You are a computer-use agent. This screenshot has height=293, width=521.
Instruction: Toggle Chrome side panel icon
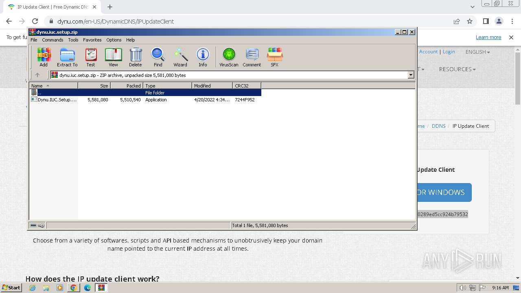click(486, 21)
